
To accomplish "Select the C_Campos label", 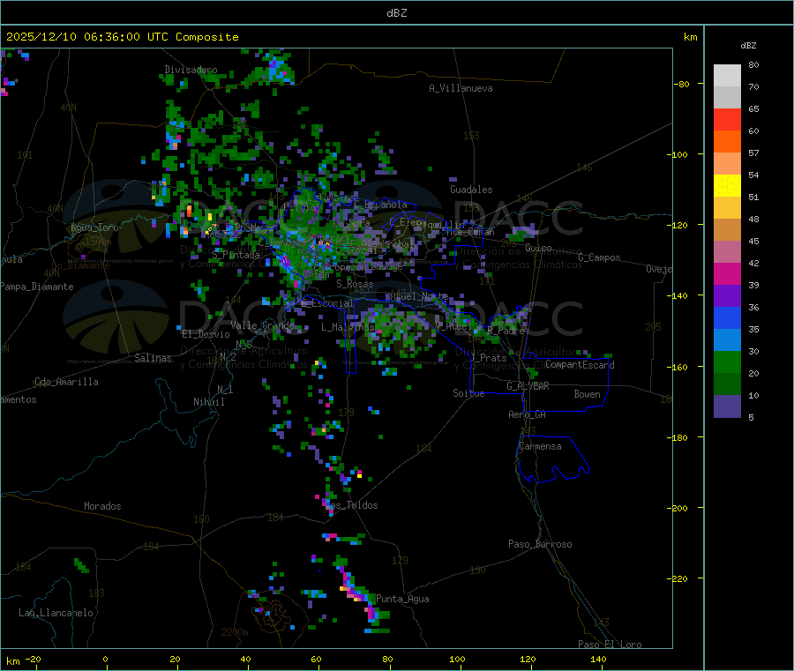I will 599,257.
